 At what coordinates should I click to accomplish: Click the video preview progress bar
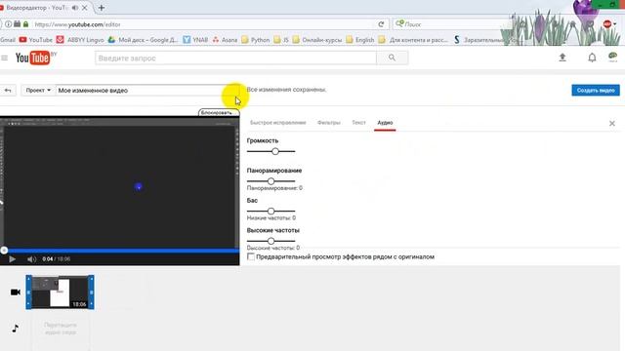(119, 251)
